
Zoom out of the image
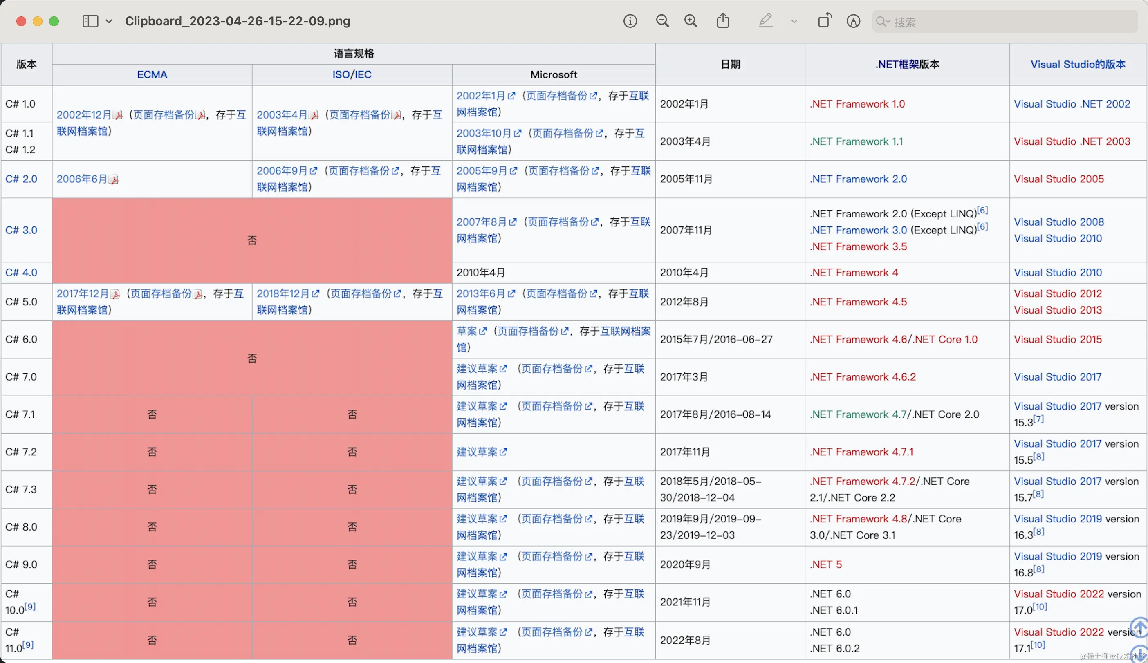tap(663, 21)
